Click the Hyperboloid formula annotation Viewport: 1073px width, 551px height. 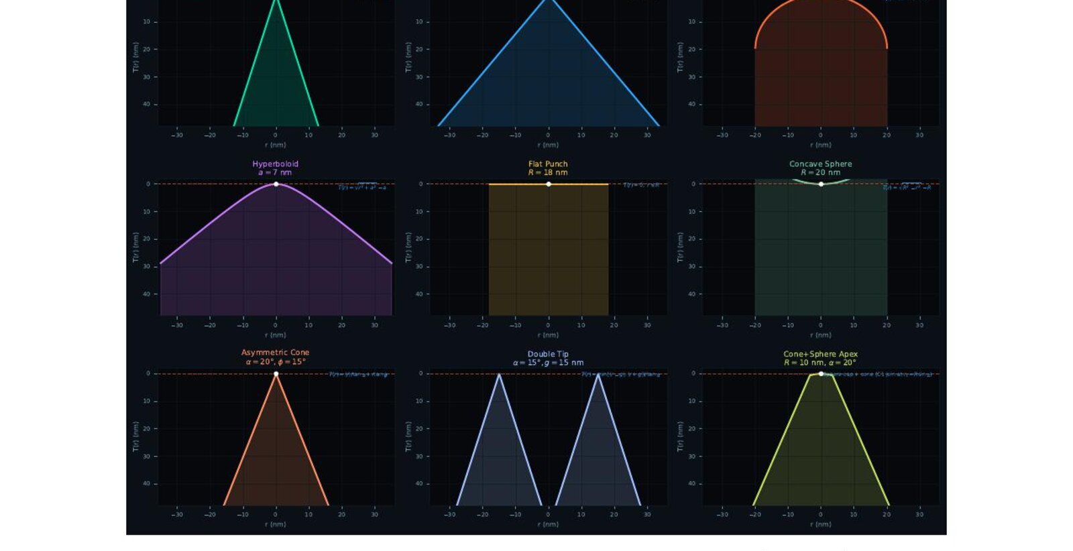(x=362, y=187)
